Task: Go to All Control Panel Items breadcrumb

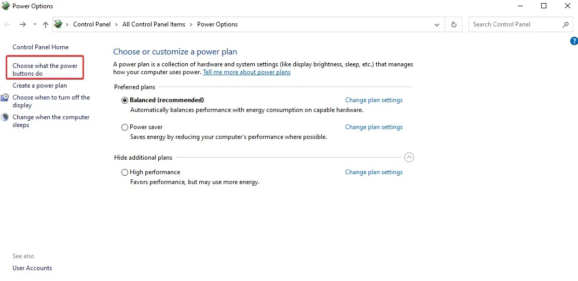Action: 154,24
